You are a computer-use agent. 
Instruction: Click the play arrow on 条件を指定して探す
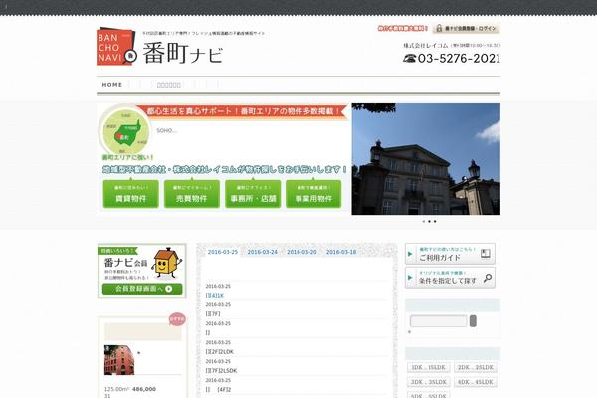point(410,278)
